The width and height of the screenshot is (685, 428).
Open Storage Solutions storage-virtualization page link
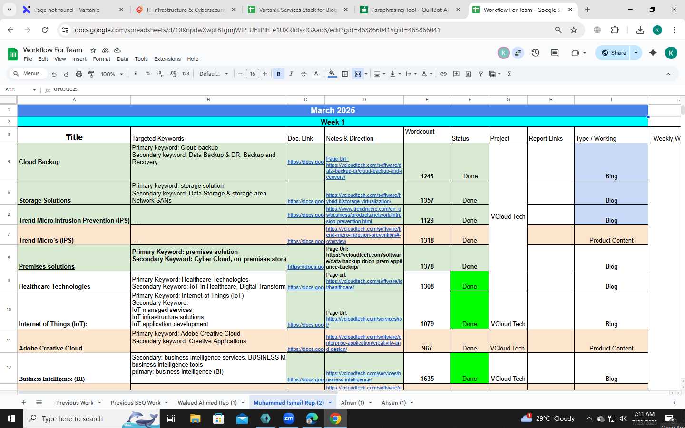[364, 198]
